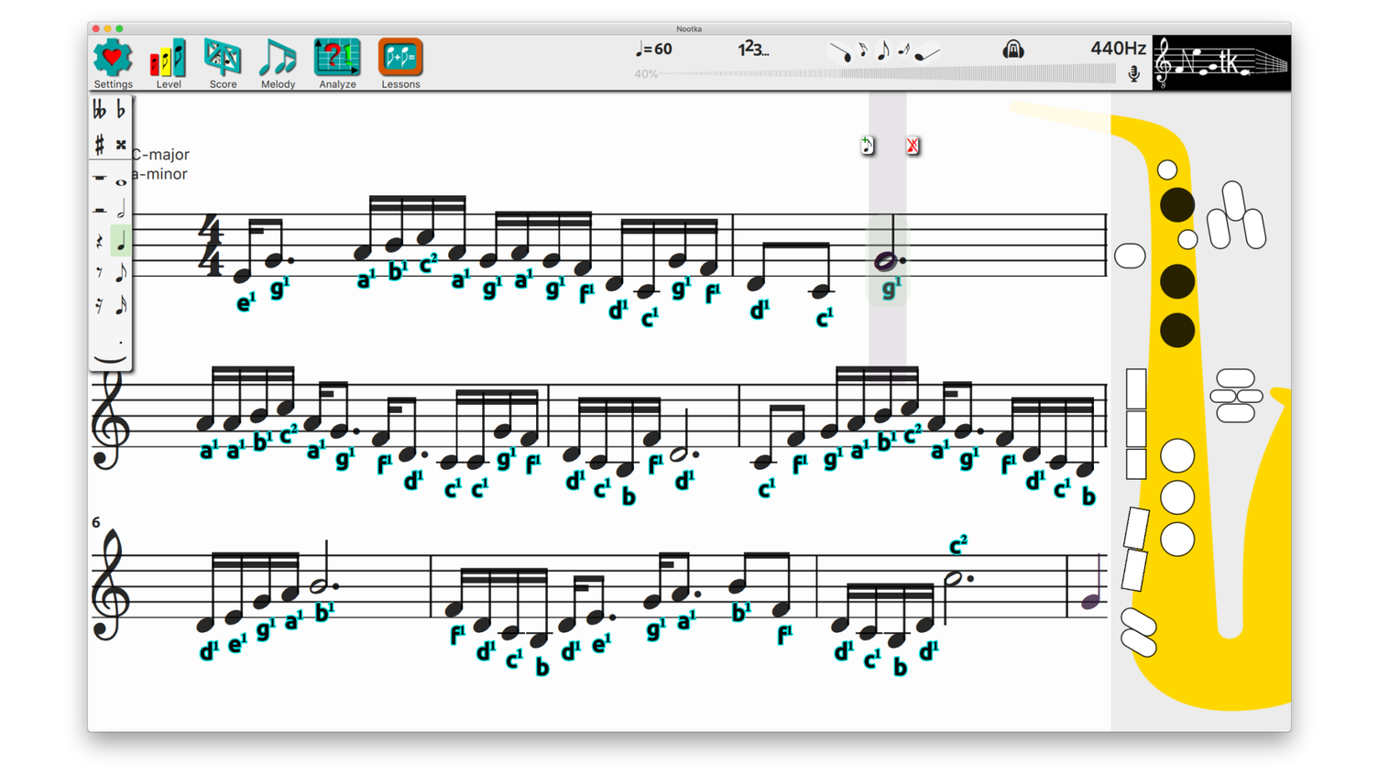Viewport: 1378px width, 775px height.
Task: Open the Melody menu
Action: pos(278,64)
